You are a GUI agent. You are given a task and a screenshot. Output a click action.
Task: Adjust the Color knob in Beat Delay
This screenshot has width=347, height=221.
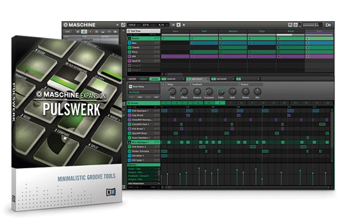click(x=221, y=91)
